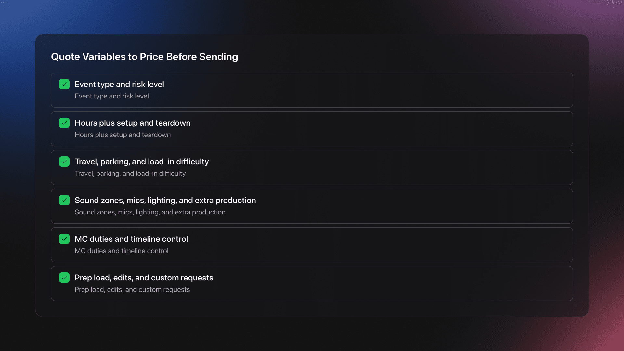Toggle the Prep load, edits, custom requests checkbox
Screen dimensions: 624x351
tap(64, 278)
